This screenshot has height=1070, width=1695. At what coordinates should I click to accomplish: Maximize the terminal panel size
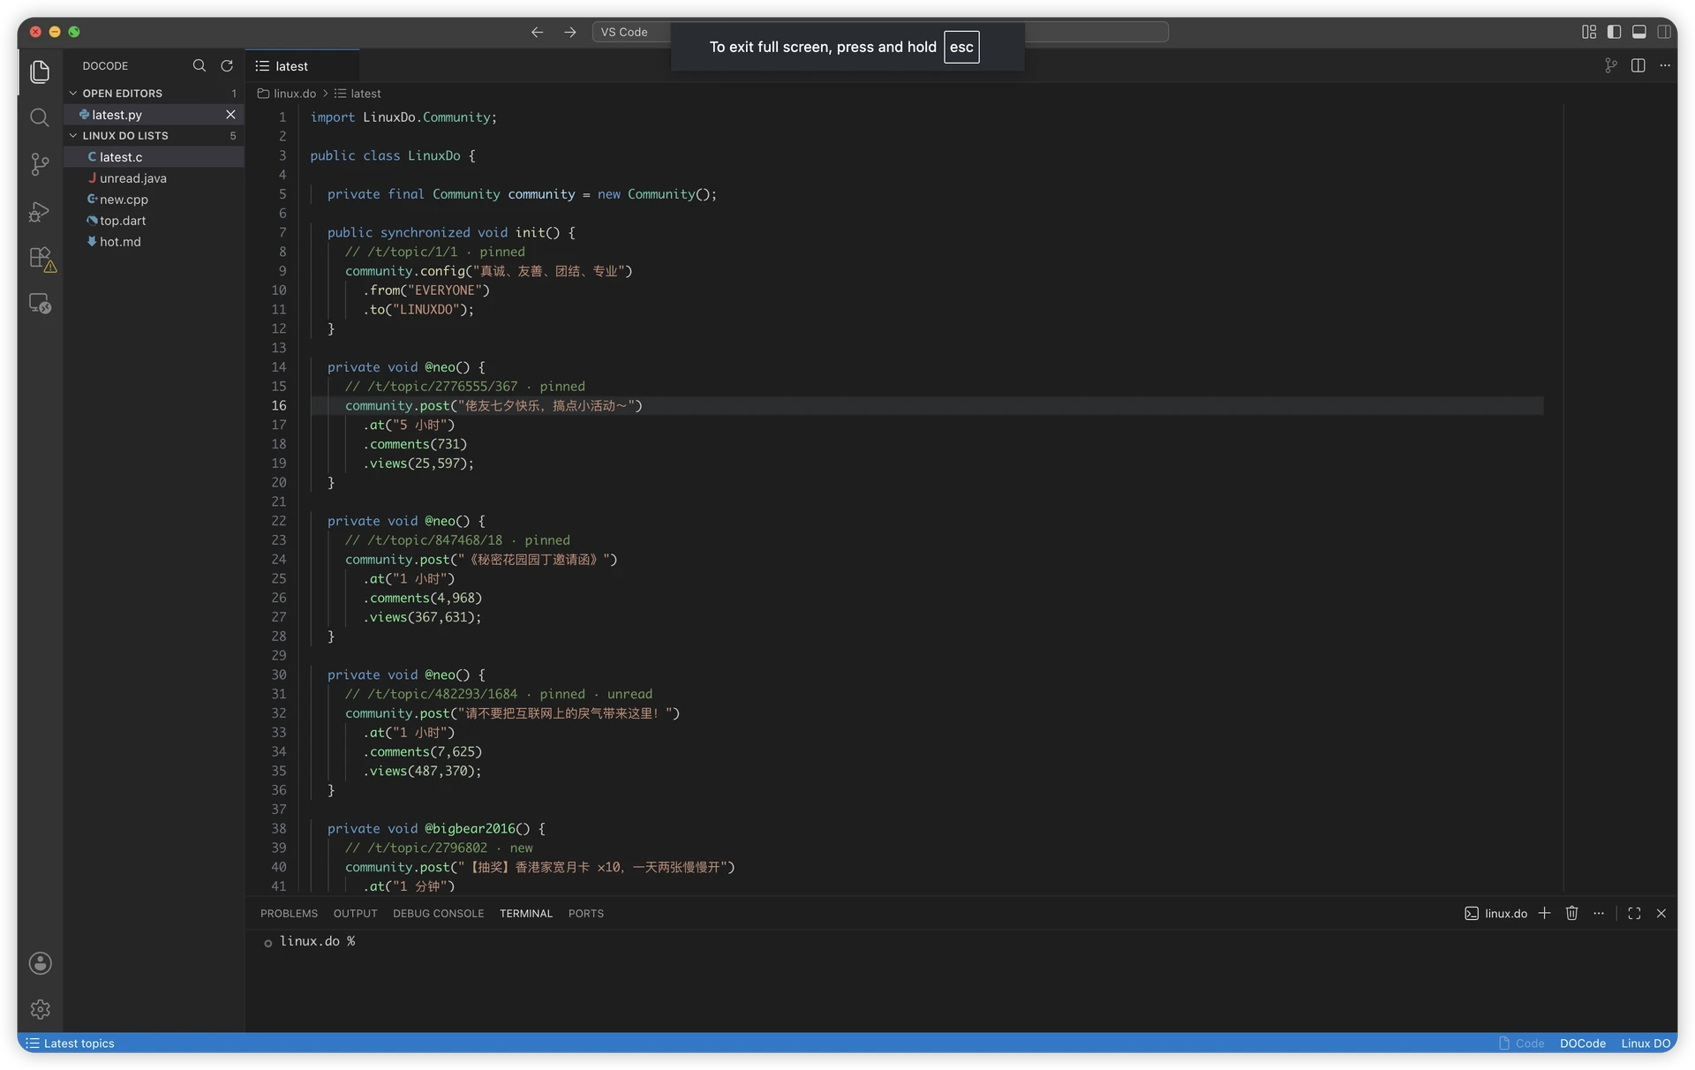(1634, 914)
